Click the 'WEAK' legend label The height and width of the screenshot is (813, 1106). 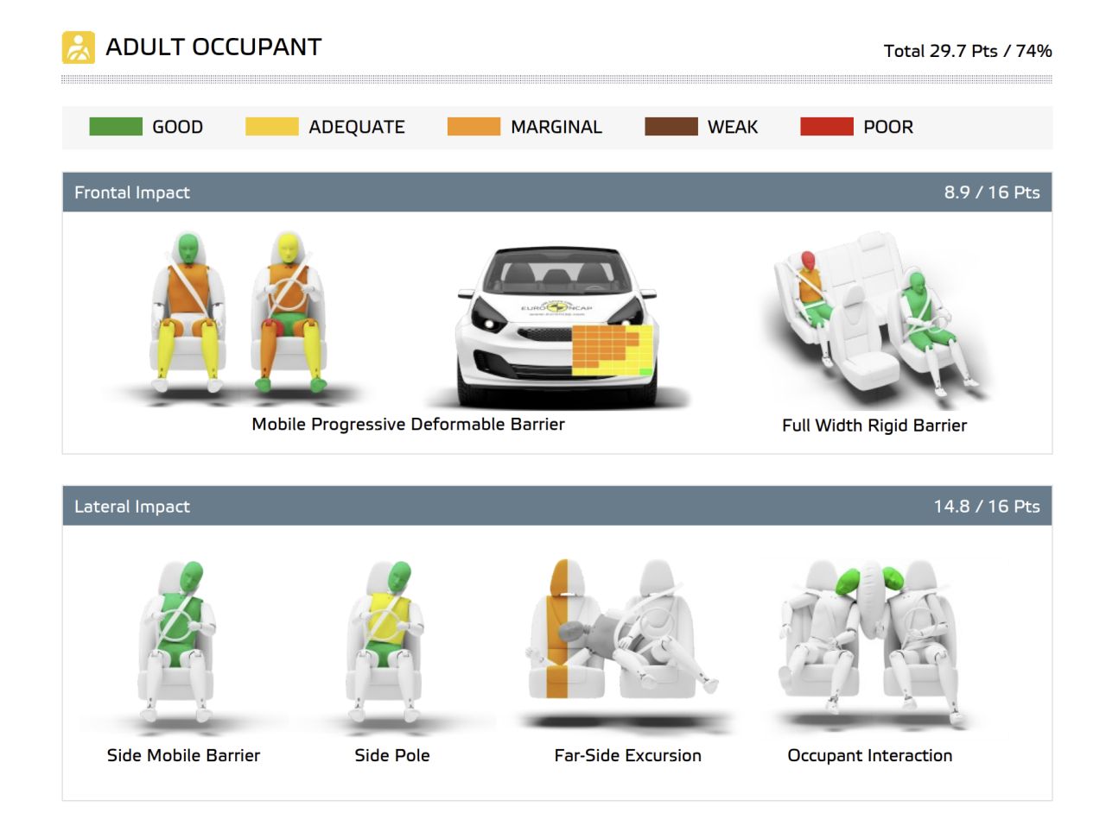click(x=733, y=127)
